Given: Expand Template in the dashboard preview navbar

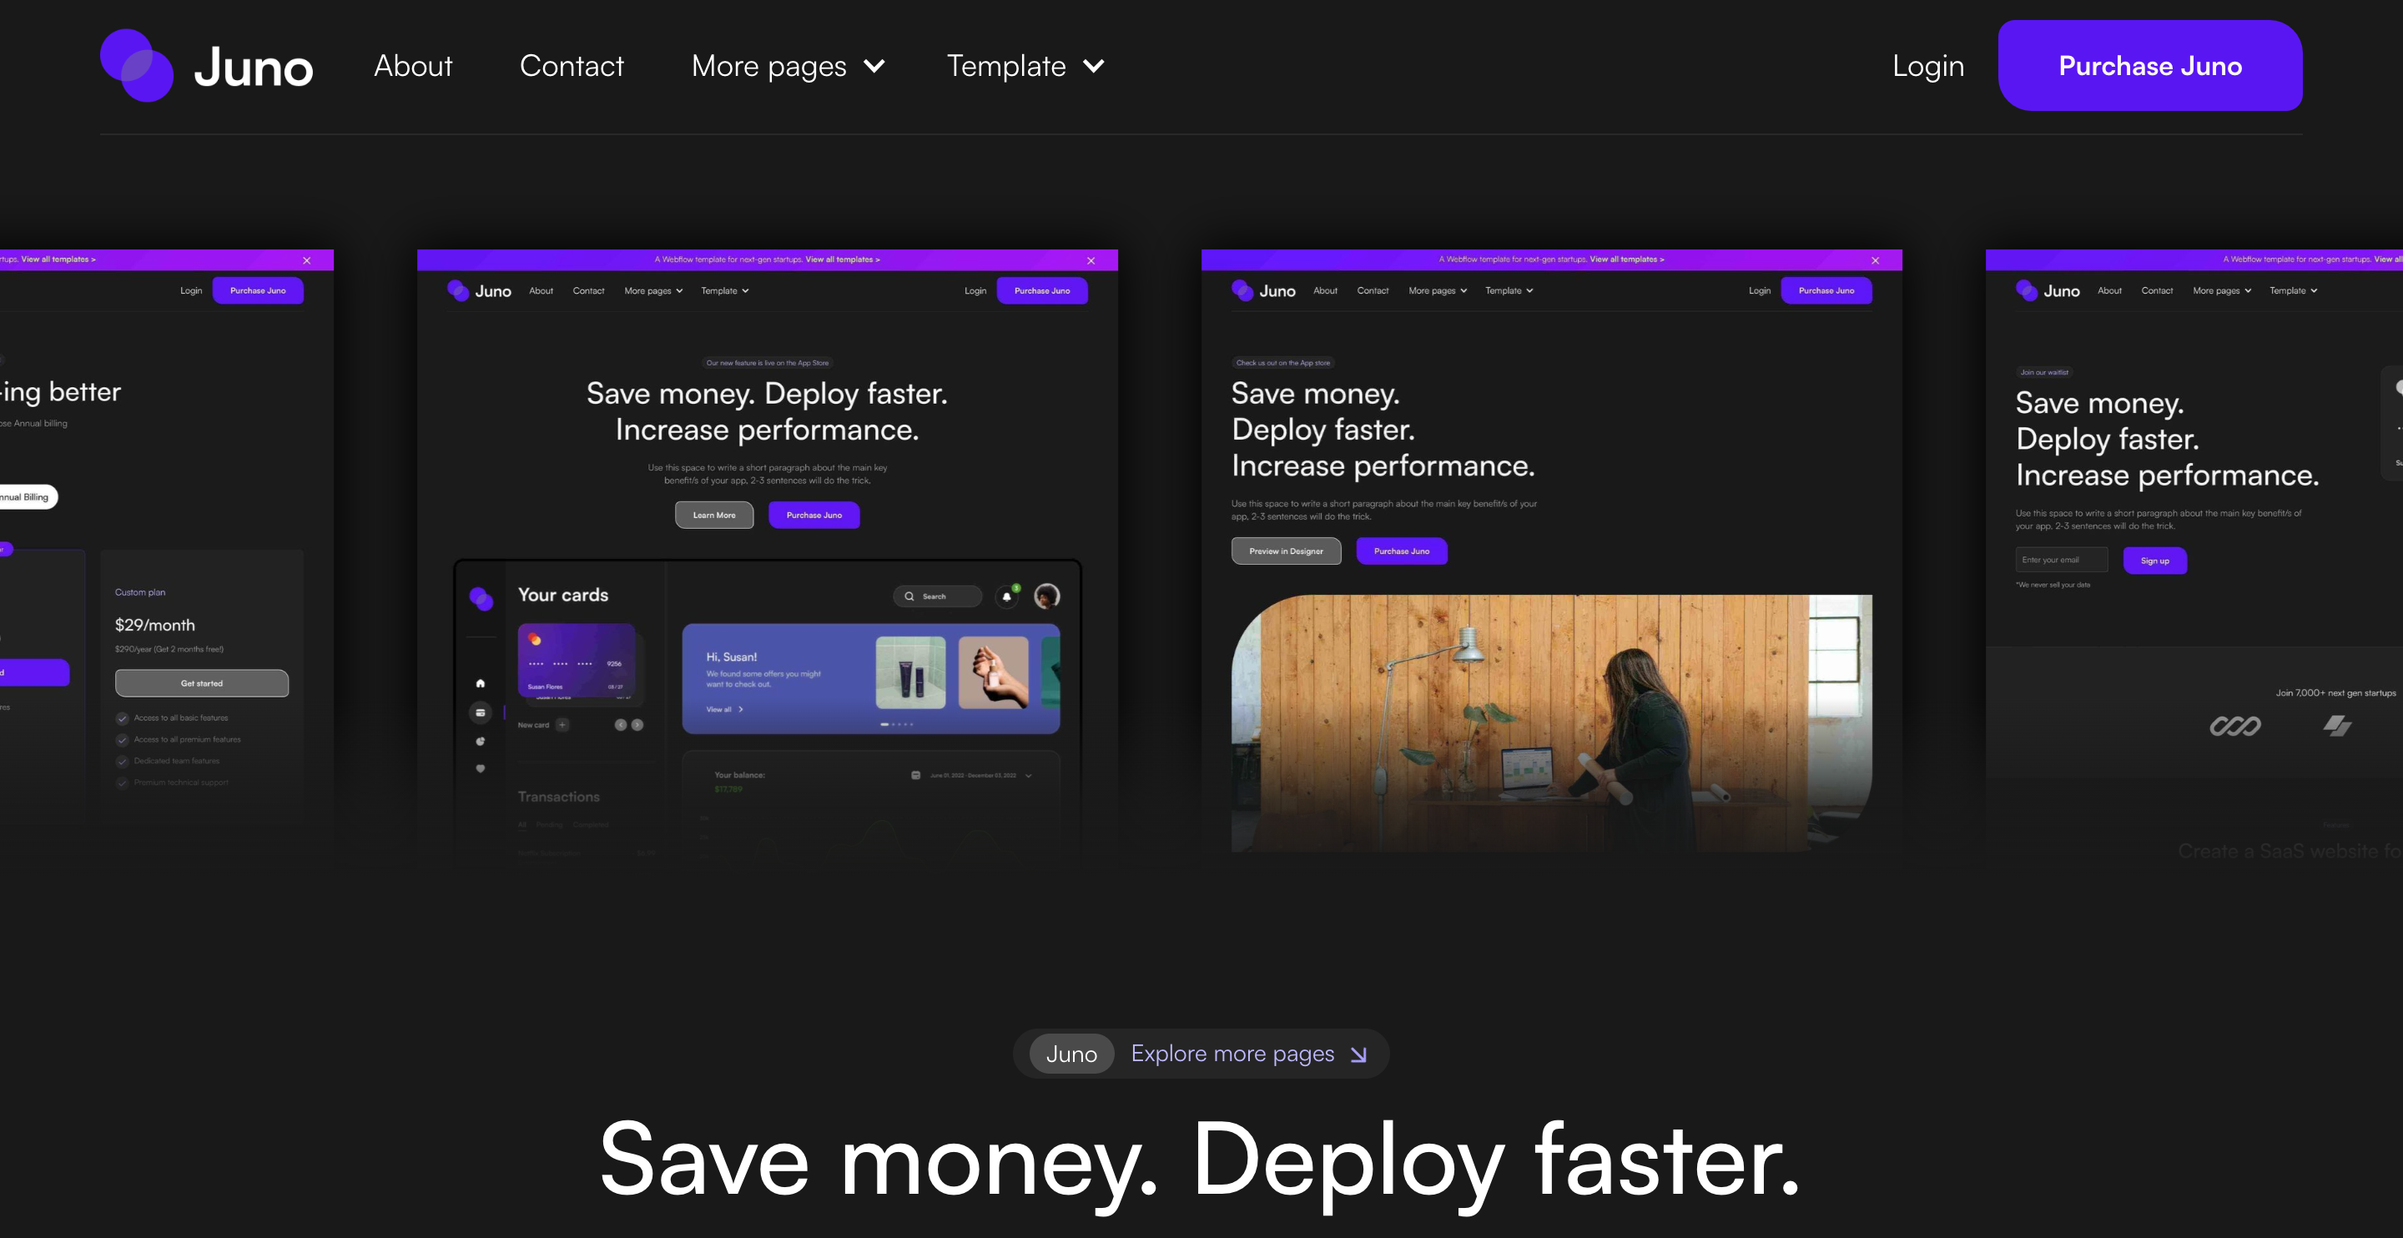Looking at the screenshot, I should click(x=725, y=291).
